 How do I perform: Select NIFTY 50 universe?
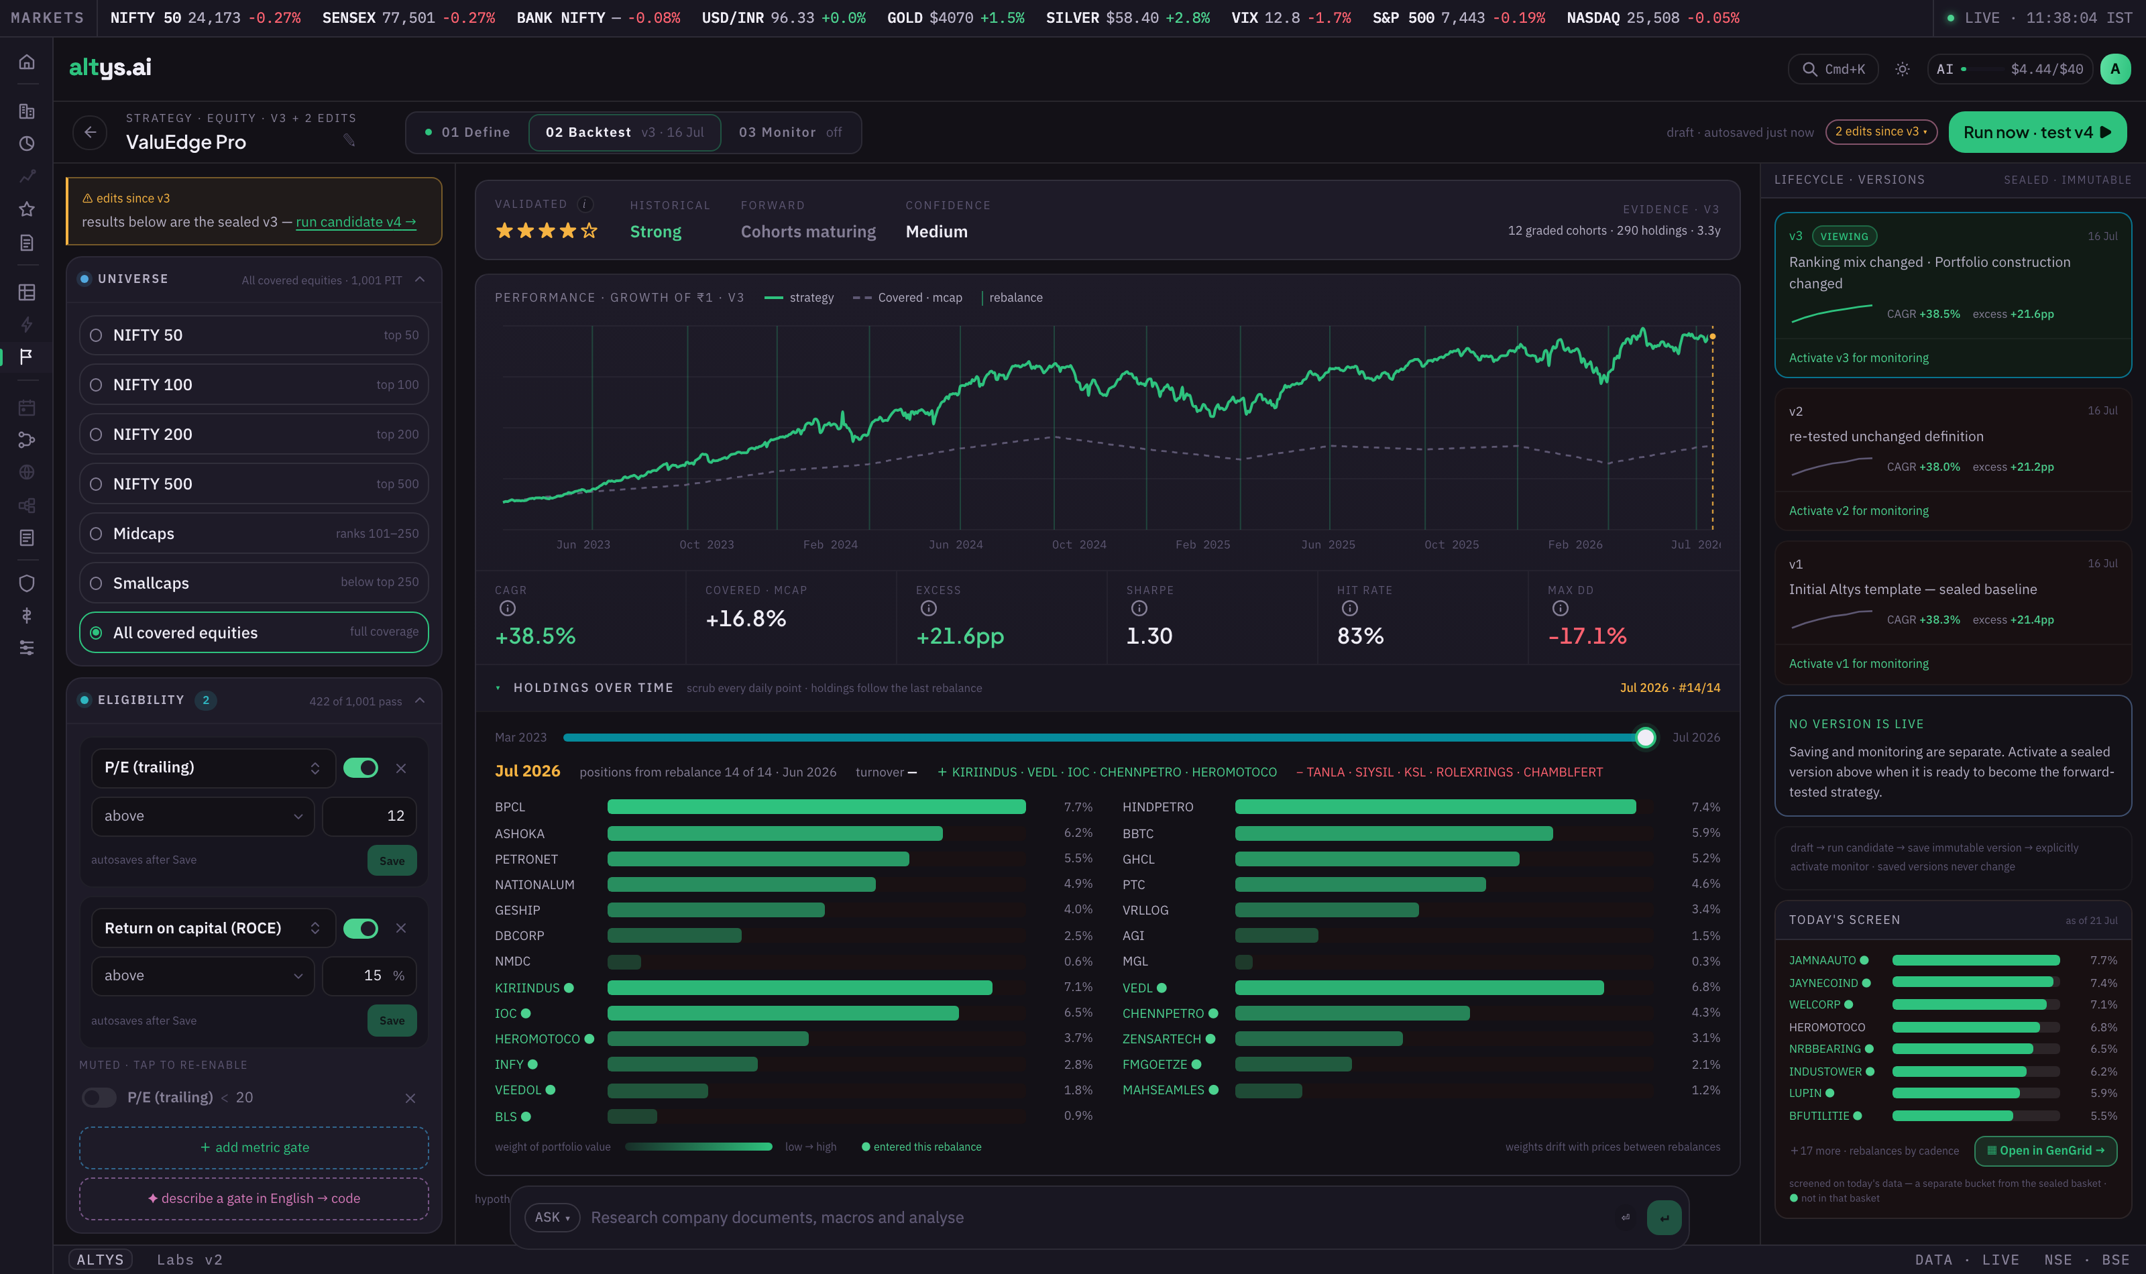(x=254, y=336)
